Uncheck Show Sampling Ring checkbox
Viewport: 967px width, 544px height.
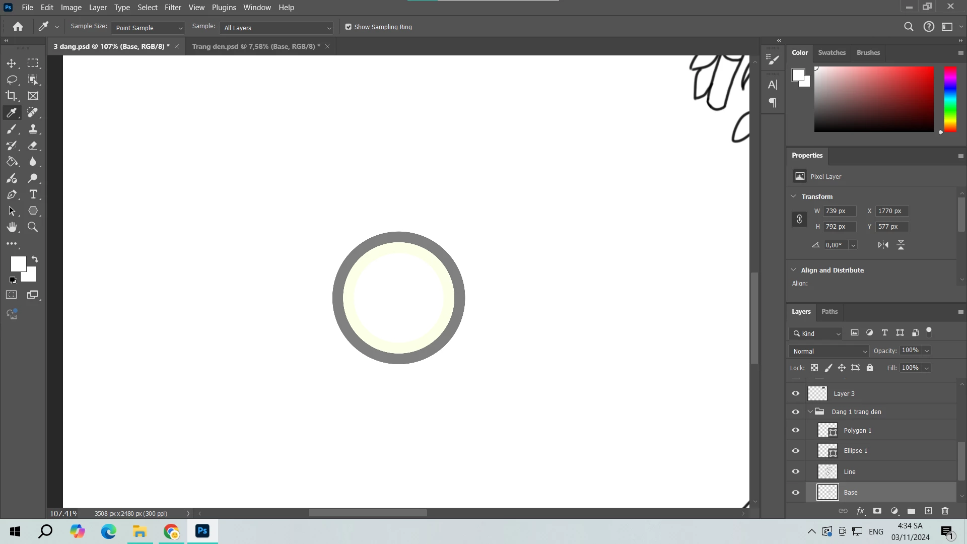(348, 27)
